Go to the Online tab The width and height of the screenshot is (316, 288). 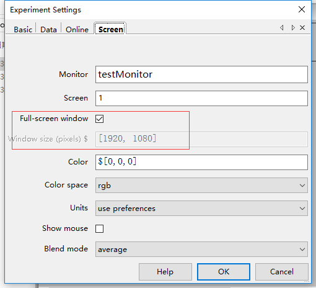pos(77,29)
